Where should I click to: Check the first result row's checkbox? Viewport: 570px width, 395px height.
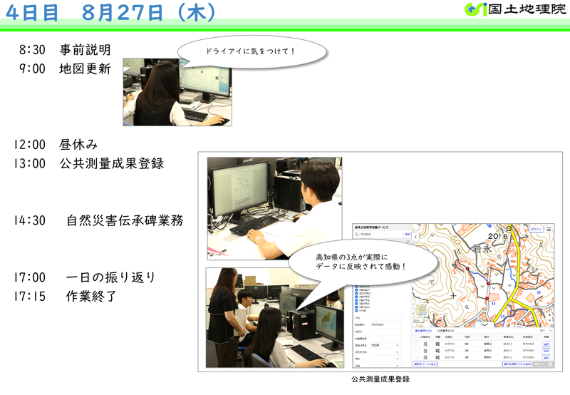coord(415,344)
